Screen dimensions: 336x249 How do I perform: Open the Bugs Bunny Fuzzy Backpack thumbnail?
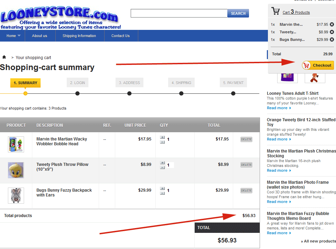pos(16,195)
